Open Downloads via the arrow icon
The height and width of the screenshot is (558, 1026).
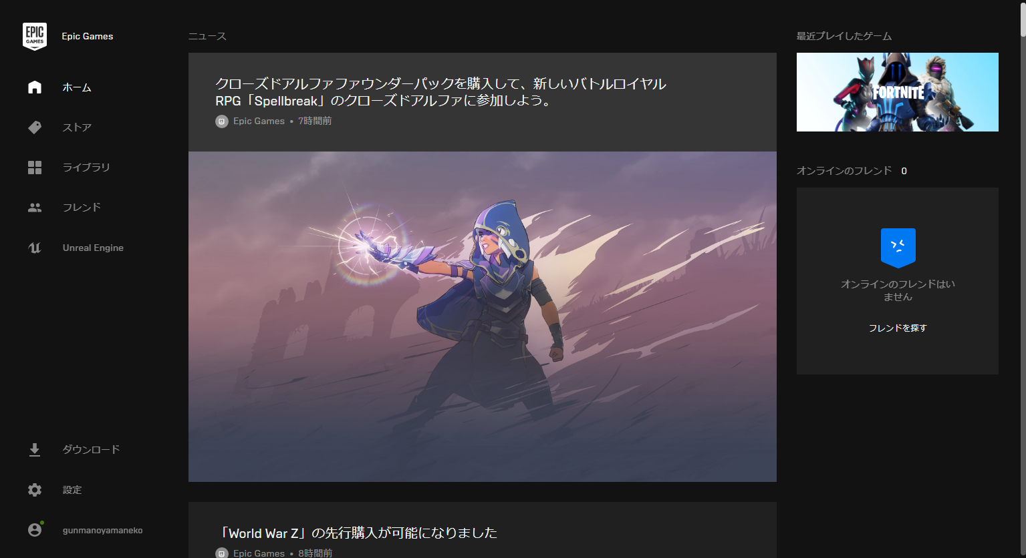coord(35,450)
